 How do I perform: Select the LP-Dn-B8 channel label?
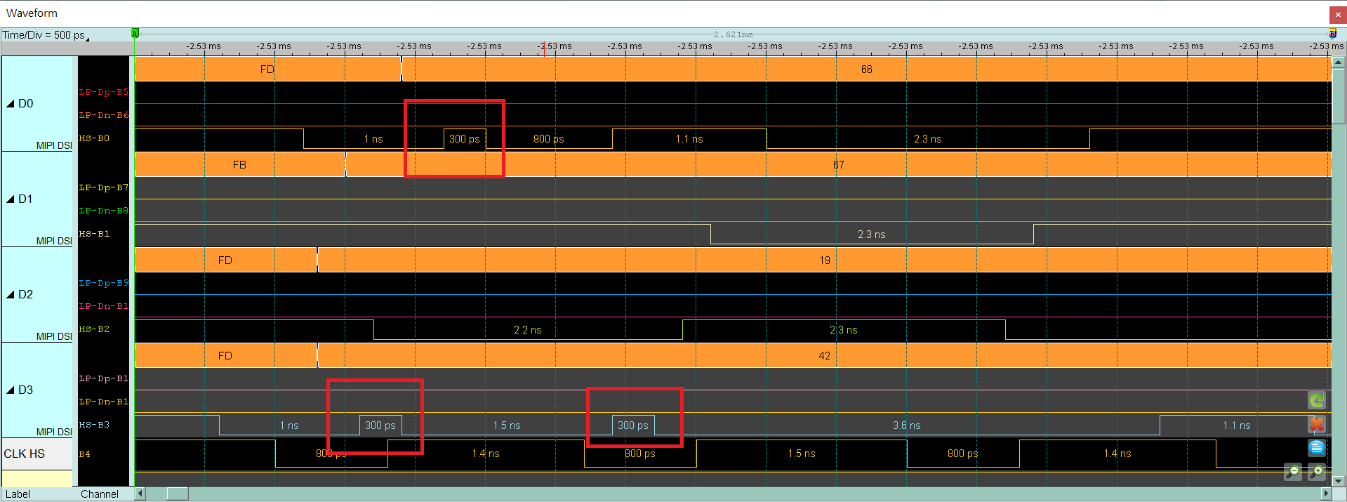click(x=104, y=211)
